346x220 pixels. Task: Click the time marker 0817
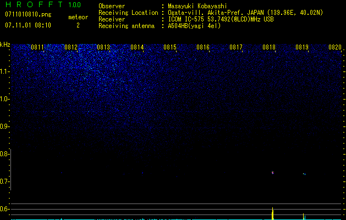coord(236,47)
